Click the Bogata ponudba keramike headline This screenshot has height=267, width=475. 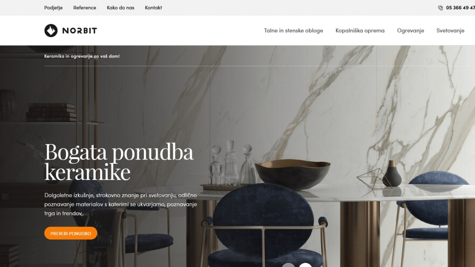[119, 161]
